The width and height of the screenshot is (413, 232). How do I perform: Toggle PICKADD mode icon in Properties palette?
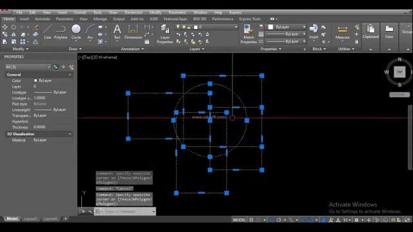pos(56,67)
